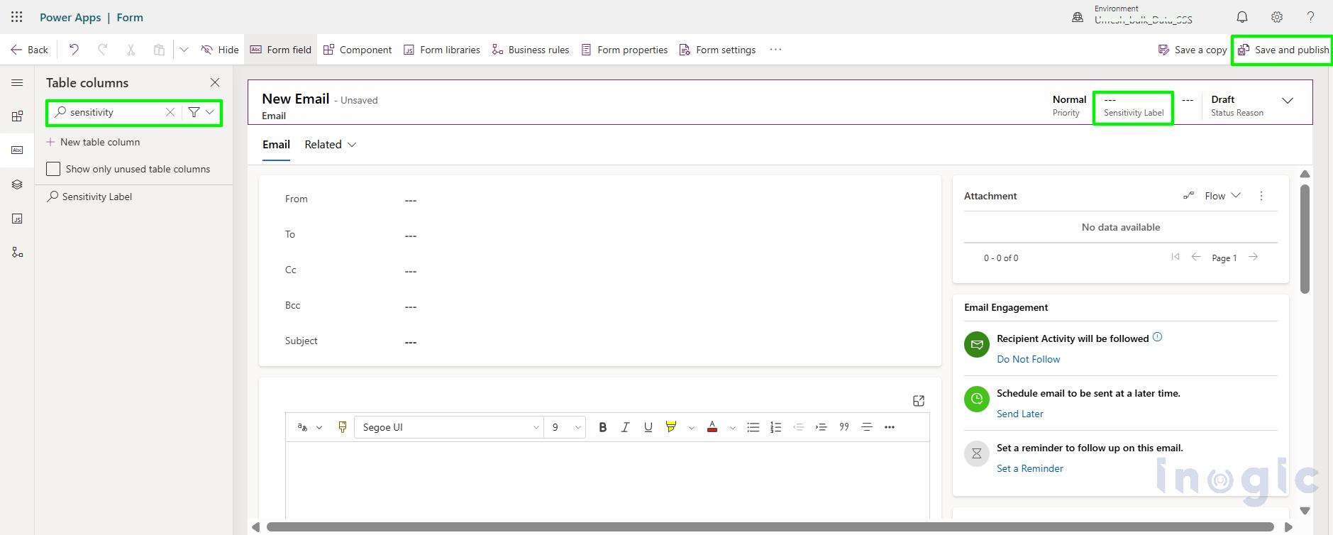Image resolution: width=1333 pixels, height=535 pixels.
Task: Click the Set a Reminder link
Action: point(1030,468)
